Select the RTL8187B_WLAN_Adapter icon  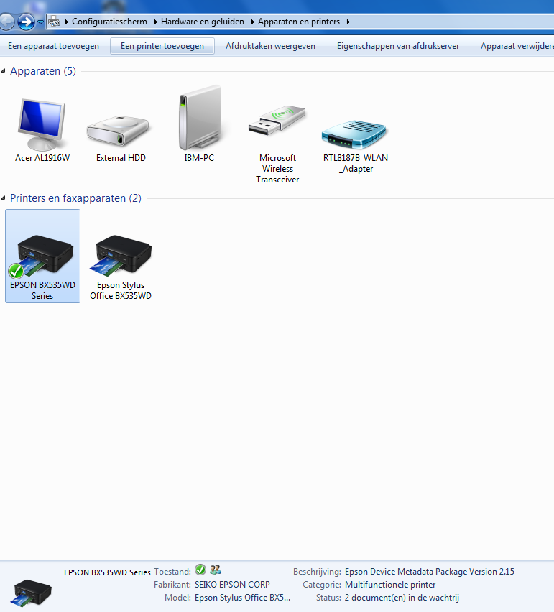[354, 134]
